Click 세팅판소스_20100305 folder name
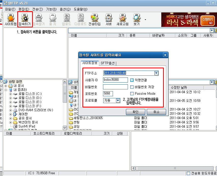 click(88, 118)
